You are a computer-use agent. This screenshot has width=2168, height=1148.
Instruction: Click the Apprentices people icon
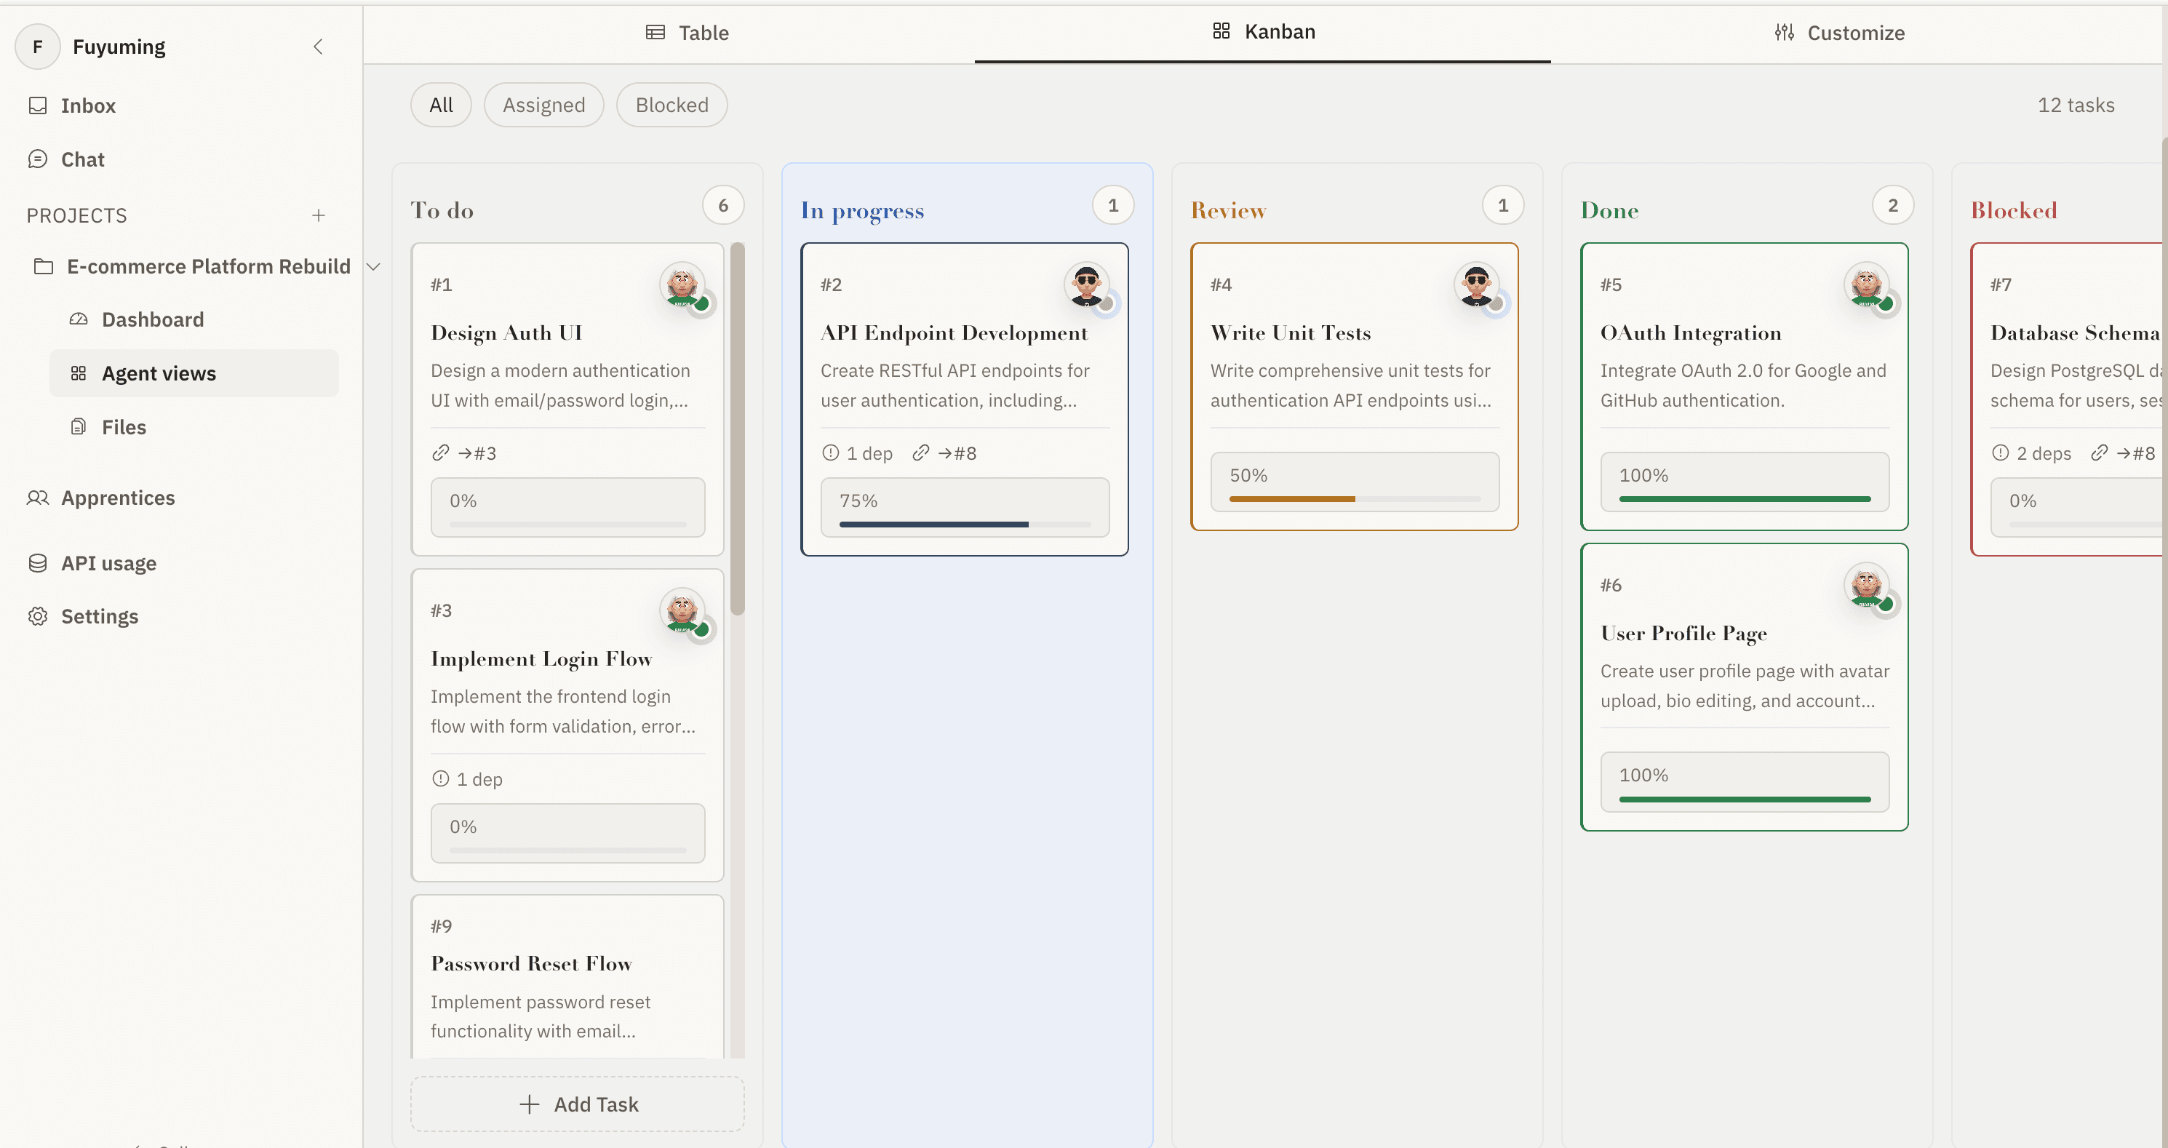pos(38,498)
